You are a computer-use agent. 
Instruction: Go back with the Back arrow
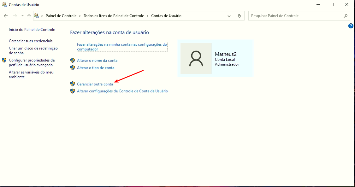pos(6,16)
